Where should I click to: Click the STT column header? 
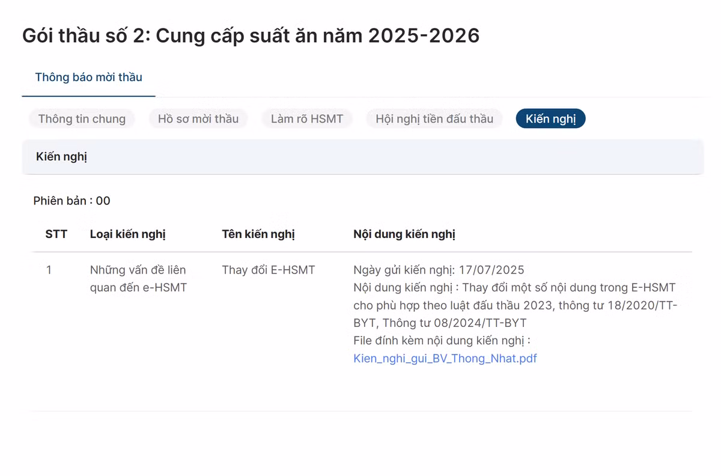(56, 234)
